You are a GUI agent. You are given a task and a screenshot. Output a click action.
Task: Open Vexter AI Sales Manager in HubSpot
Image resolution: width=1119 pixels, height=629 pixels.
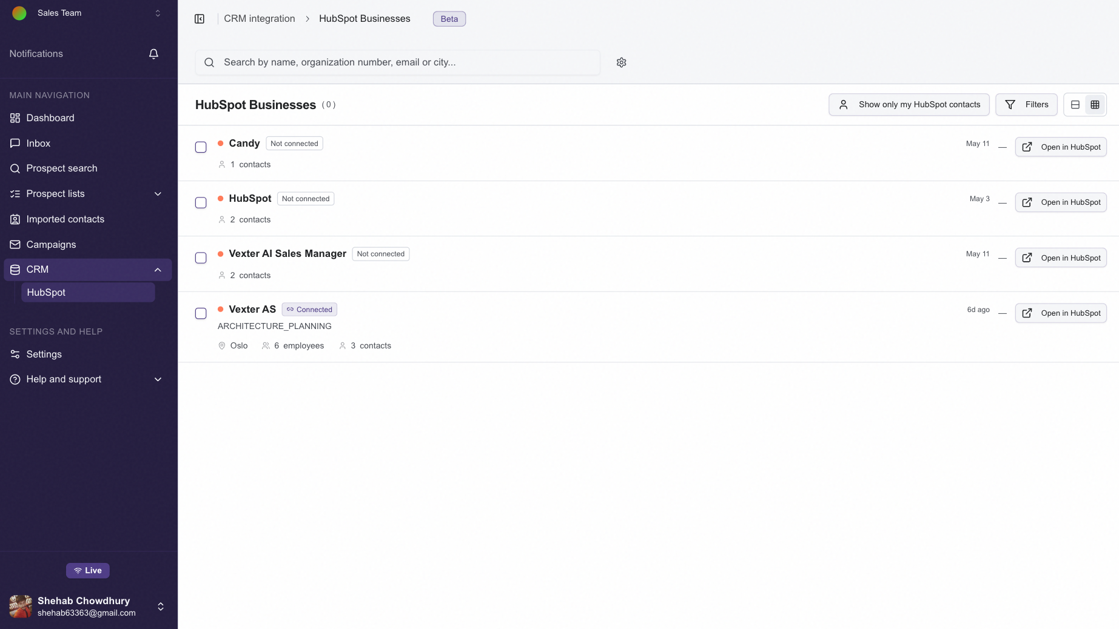(1061, 258)
